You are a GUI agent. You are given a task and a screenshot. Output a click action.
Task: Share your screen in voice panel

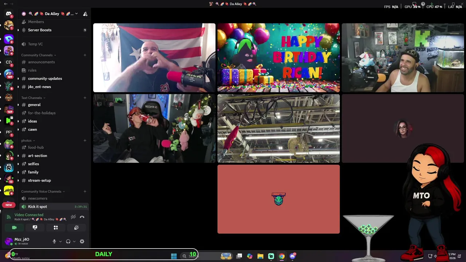point(35,227)
